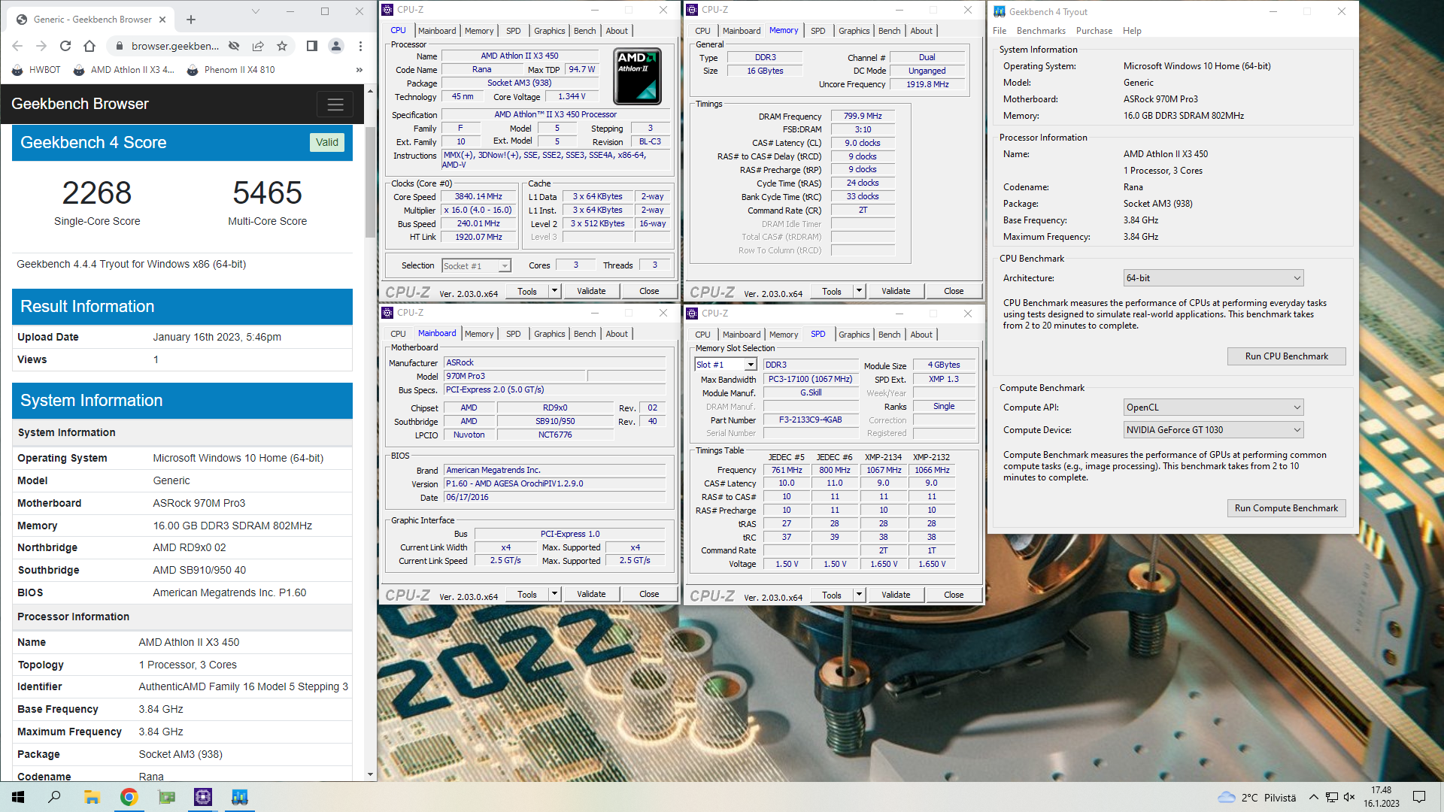The width and height of the screenshot is (1444, 812).
Task: Open the notification center icon
Action: [x=1419, y=797]
